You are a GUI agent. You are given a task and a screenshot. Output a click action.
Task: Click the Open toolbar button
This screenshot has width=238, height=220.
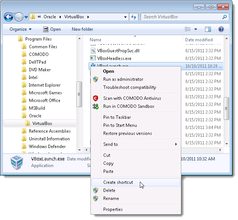click(52, 29)
